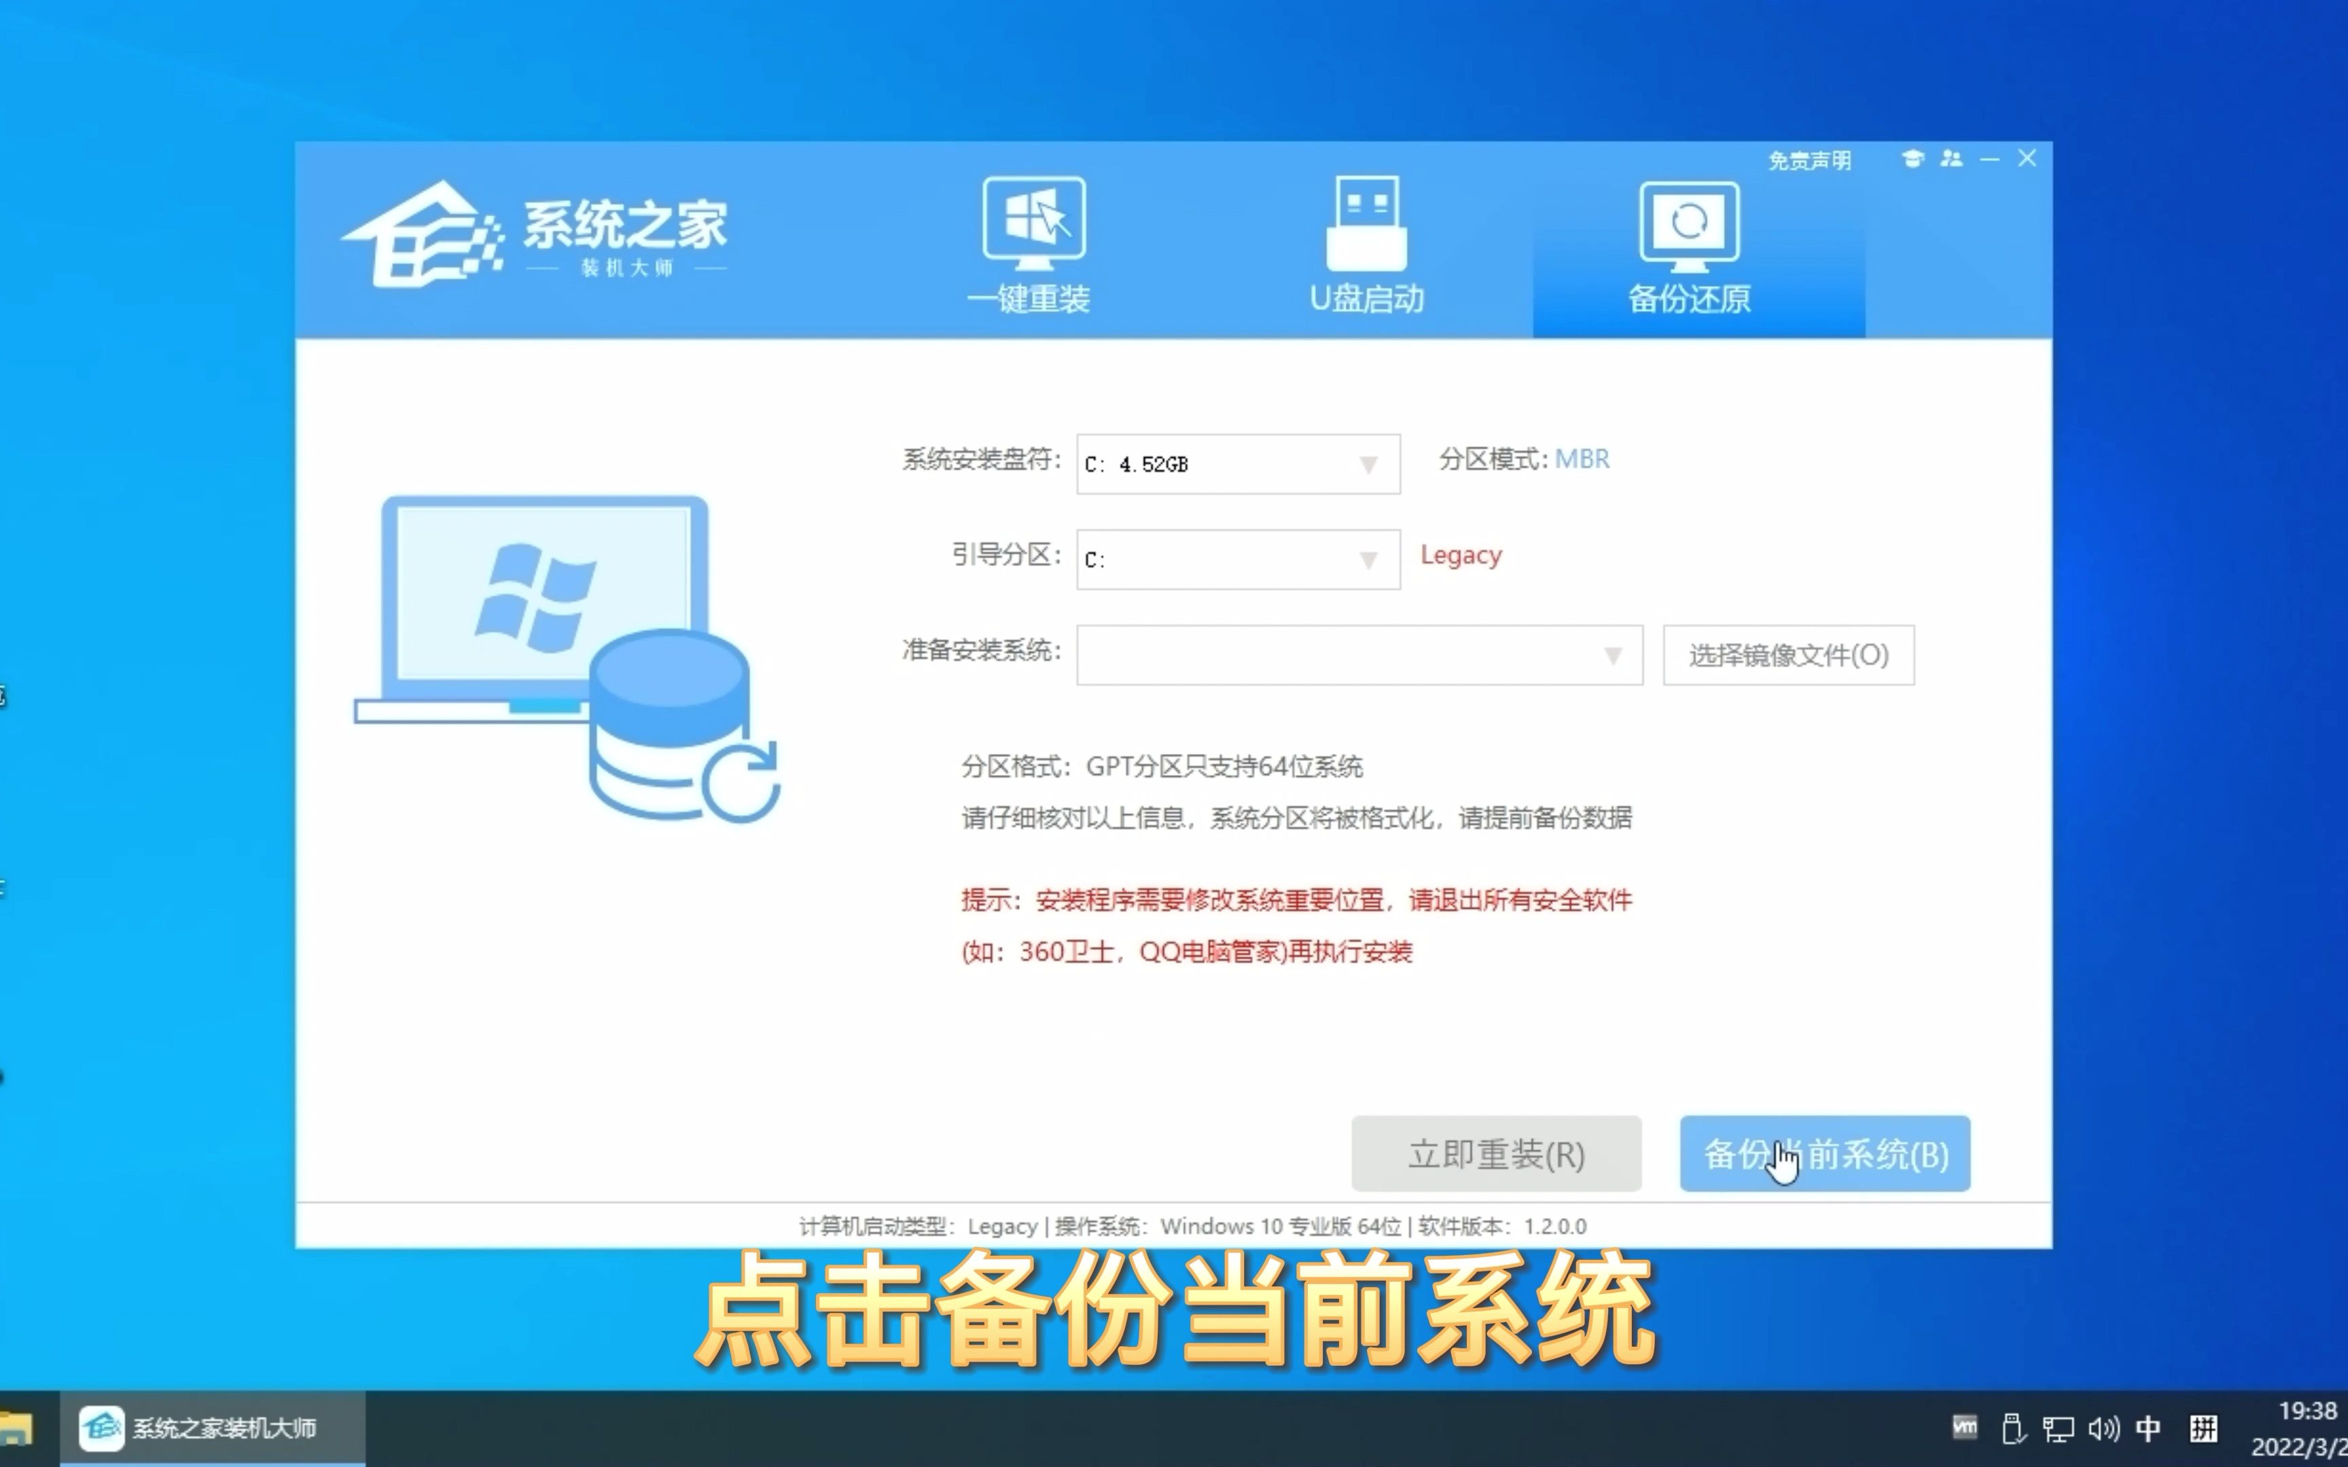Click the MBR partition mode text

click(1582, 459)
